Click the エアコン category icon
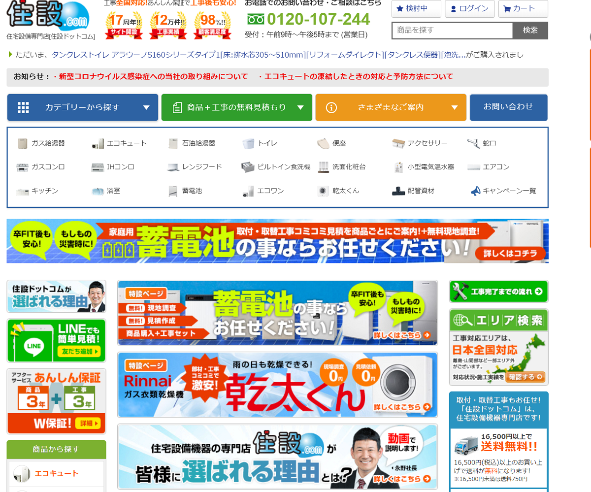Viewport: 591px width, 492px height. point(473,167)
